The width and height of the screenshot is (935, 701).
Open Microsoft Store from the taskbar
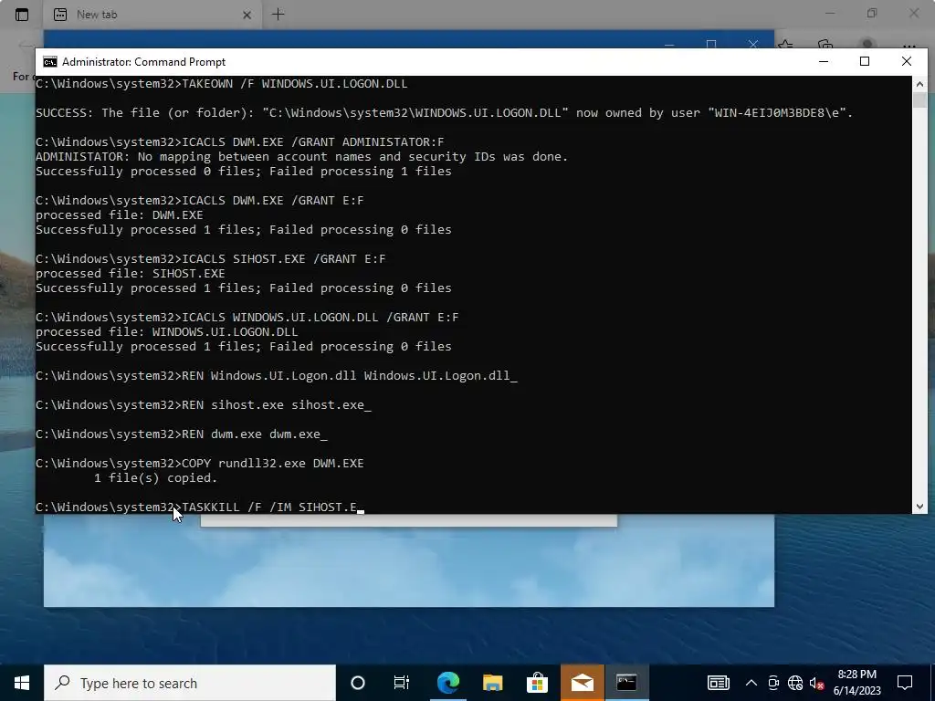tap(537, 683)
